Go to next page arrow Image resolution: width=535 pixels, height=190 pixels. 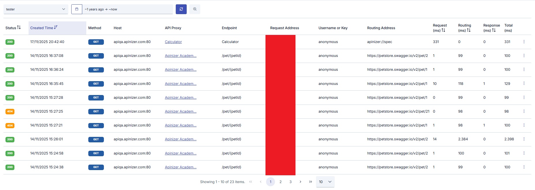point(300,182)
